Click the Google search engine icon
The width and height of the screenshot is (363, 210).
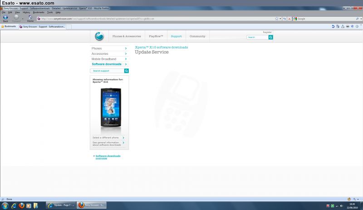pyautogui.click(x=295, y=19)
